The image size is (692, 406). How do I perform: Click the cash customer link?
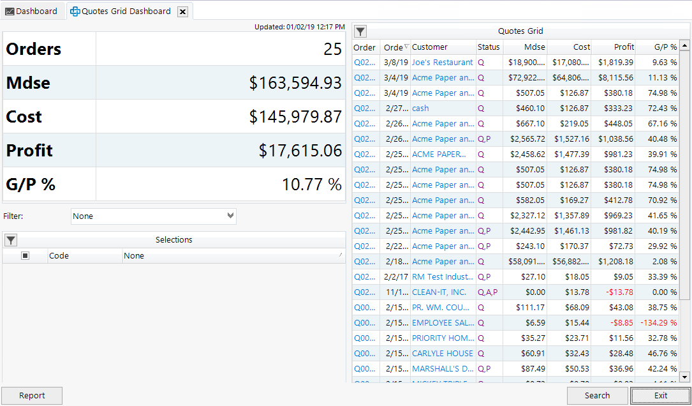[420, 108]
